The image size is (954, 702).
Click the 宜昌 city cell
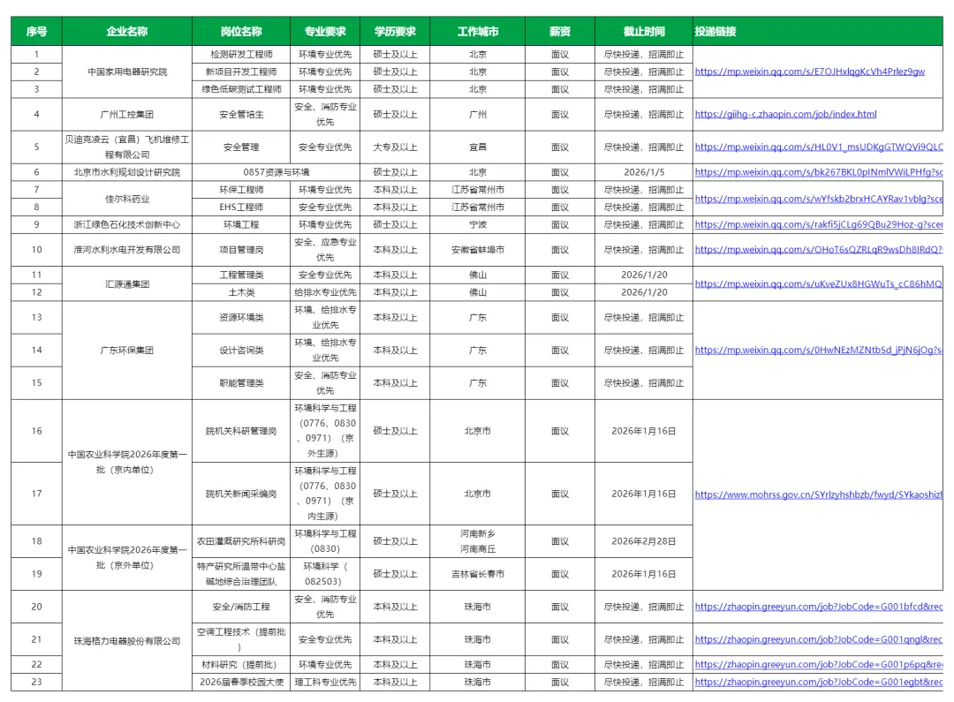(478, 147)
